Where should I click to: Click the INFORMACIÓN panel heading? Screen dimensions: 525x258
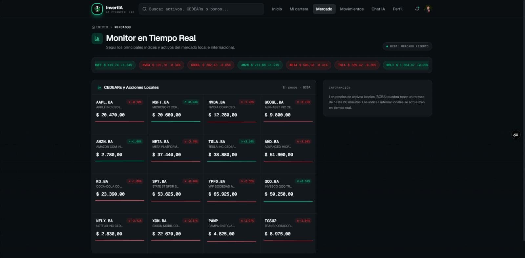(340, 88)
